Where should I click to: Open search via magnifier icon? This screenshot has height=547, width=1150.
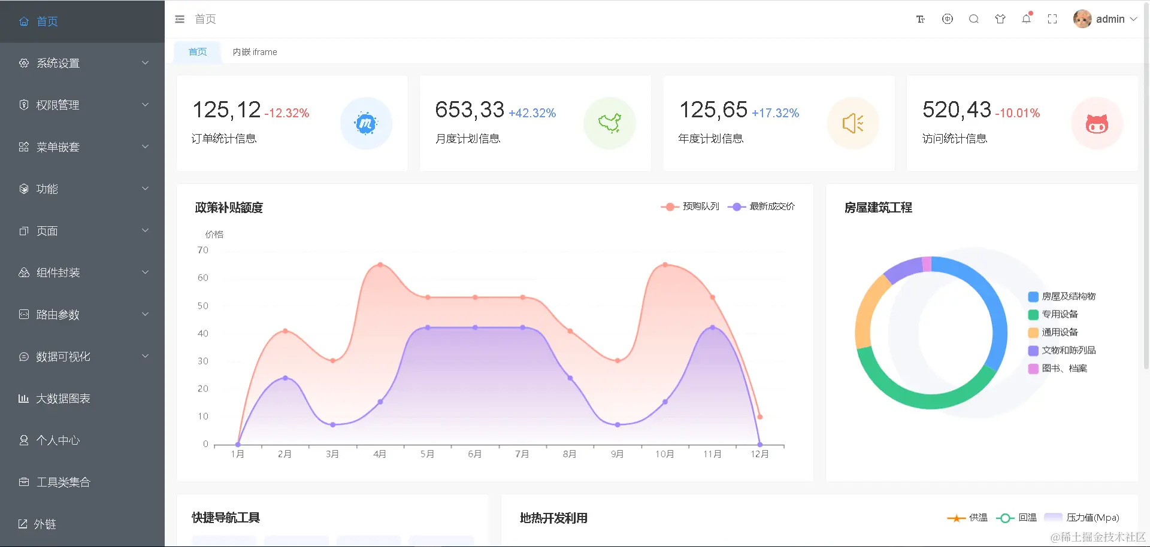click(974, 19)
